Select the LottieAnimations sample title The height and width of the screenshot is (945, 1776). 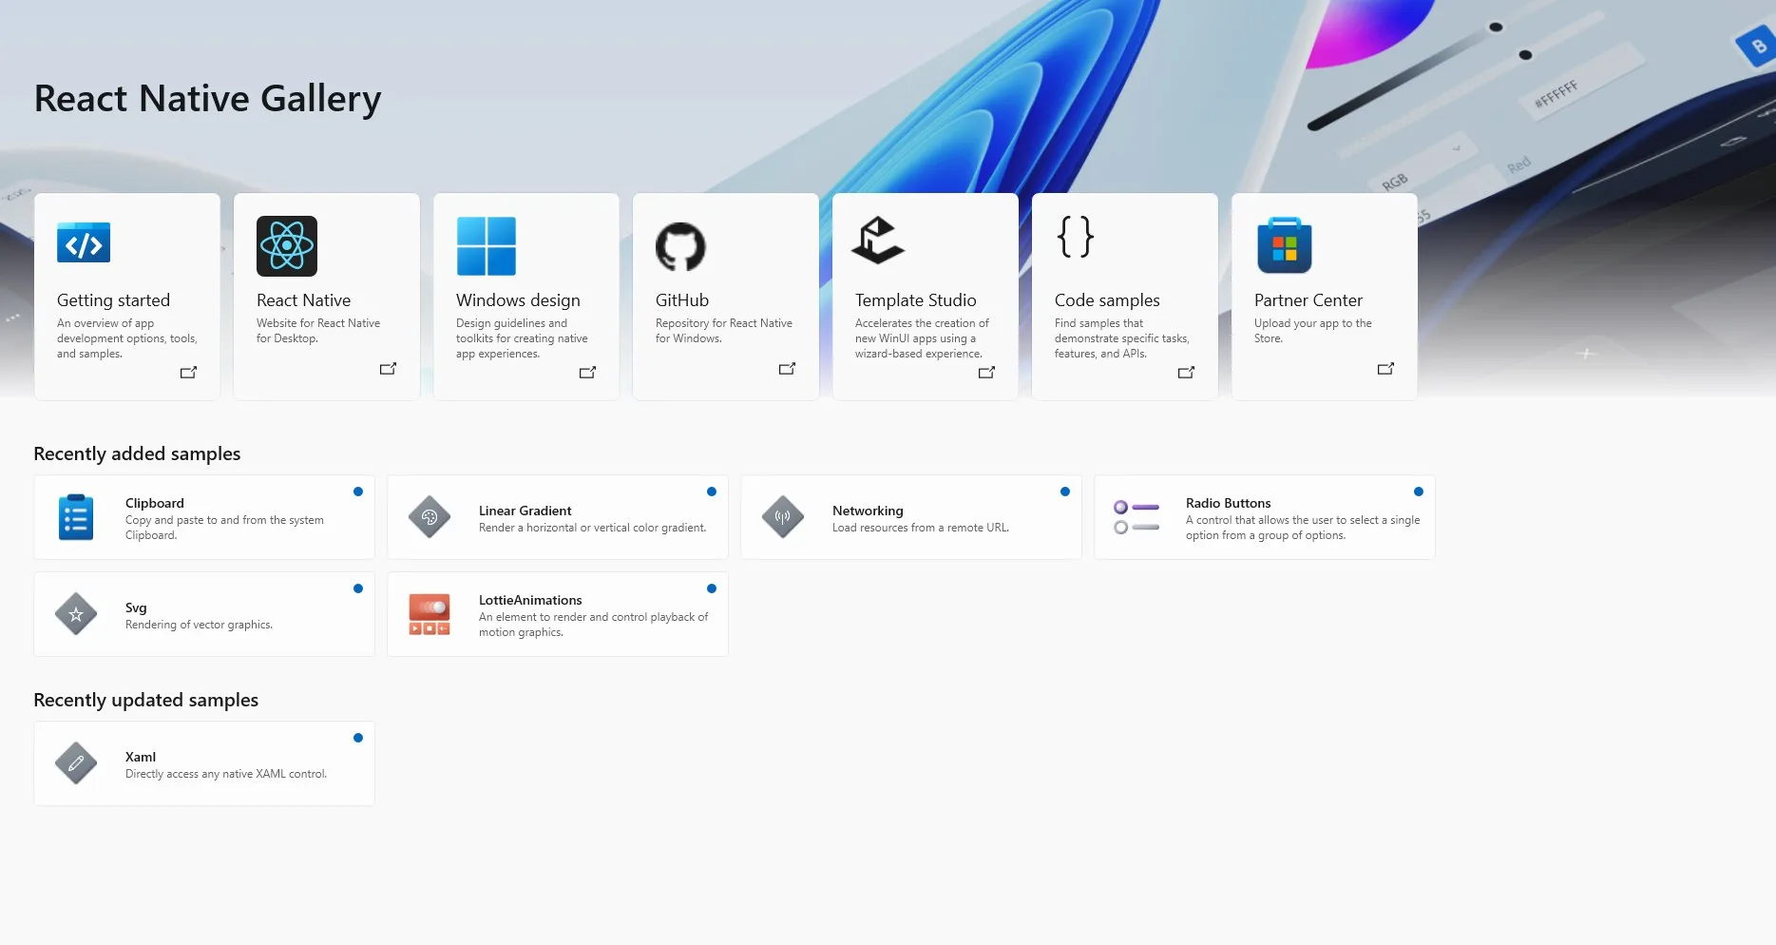[x=530, y=600]
